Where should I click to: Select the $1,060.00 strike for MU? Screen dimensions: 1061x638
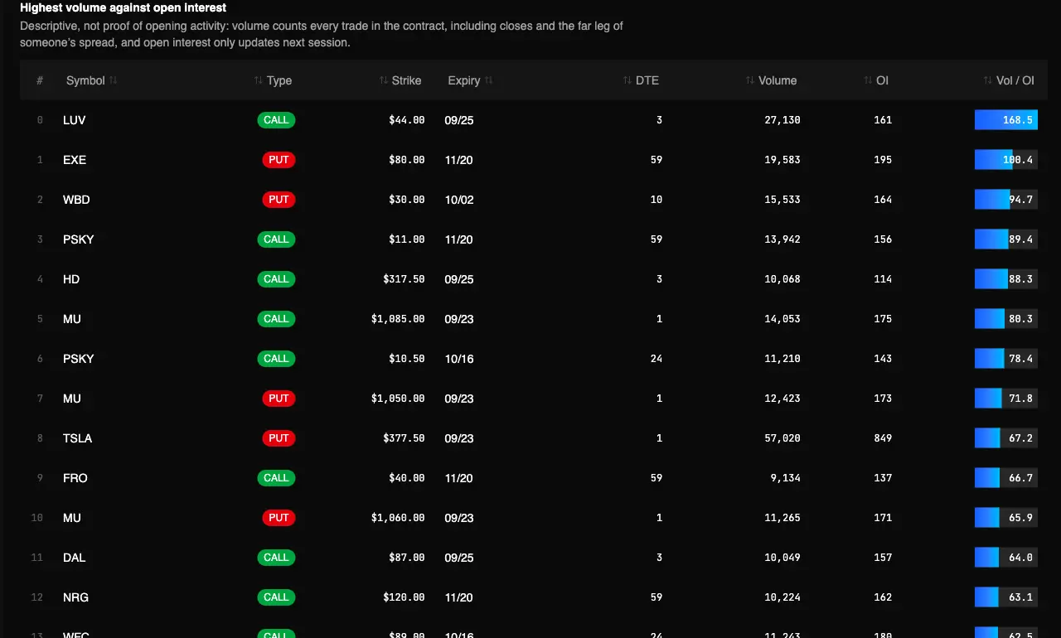[398, 518]
